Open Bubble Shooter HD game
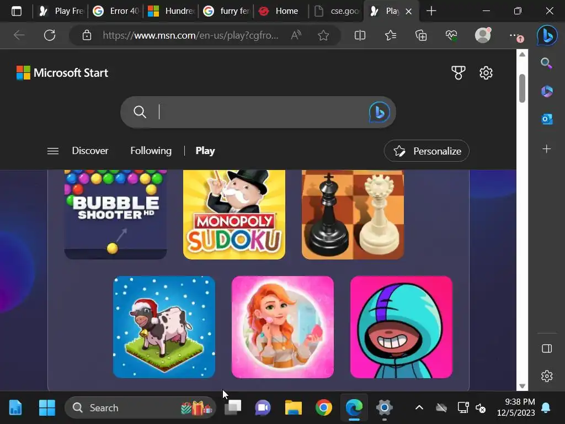Image resolution: width=565 pixels, height=424 pixels. coord(115,214)
